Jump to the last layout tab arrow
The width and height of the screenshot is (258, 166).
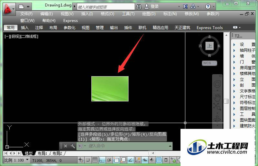point(19,153)
